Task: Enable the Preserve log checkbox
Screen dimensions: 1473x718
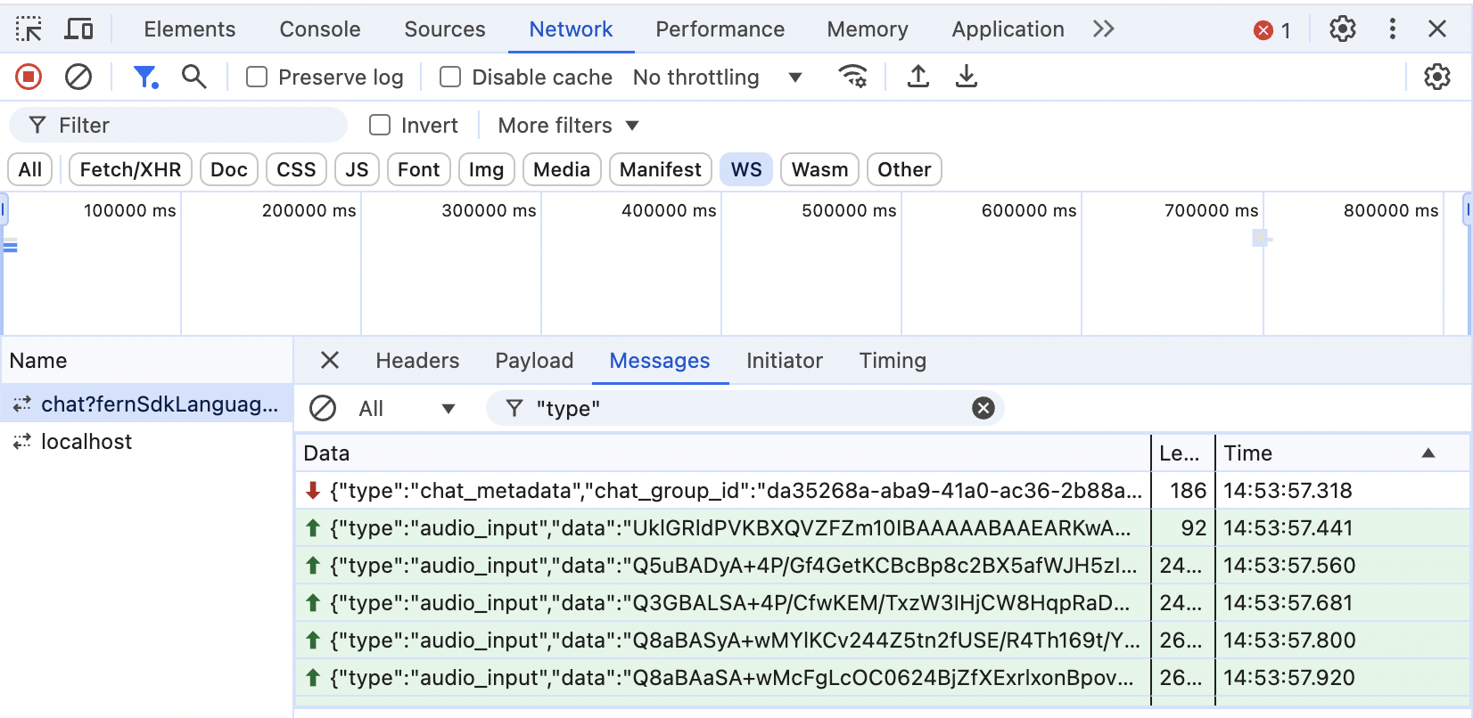Action: point(257,78)
